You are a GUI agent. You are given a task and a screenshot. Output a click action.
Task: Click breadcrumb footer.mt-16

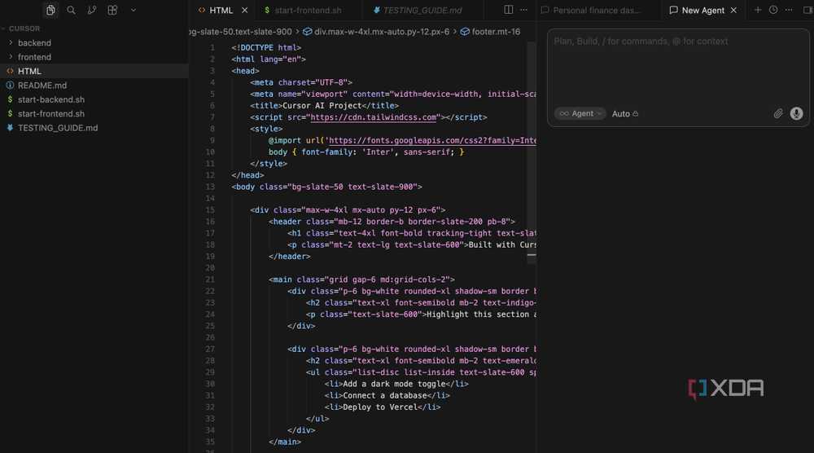pyautogui.click(x=491, y=32)
